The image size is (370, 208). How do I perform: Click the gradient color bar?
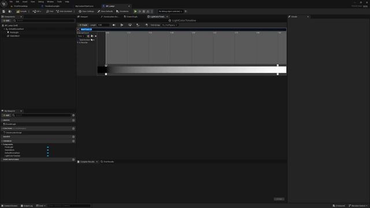[x=192, y=69]
